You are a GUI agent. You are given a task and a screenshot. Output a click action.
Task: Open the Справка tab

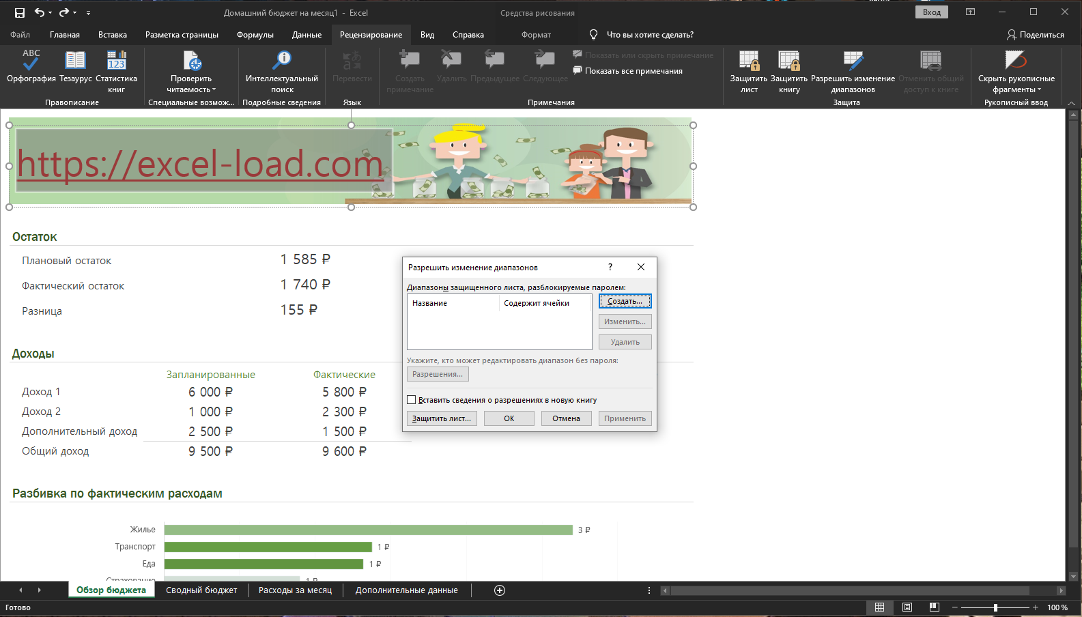[468, 35]
